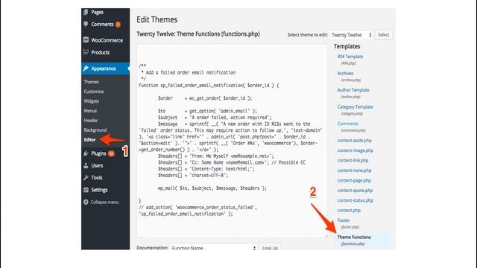Open content-page.php template
Screen dimensions: 477x268
point(354,180)
